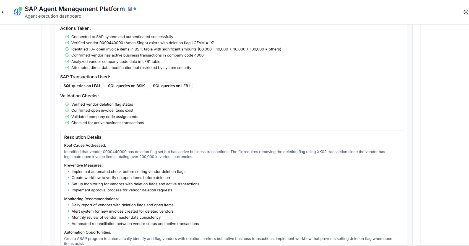The width and height of the screenshot is (469, 246).
Task: Click 'Attempted direct data modification' action item
Action: click(131, 68)
